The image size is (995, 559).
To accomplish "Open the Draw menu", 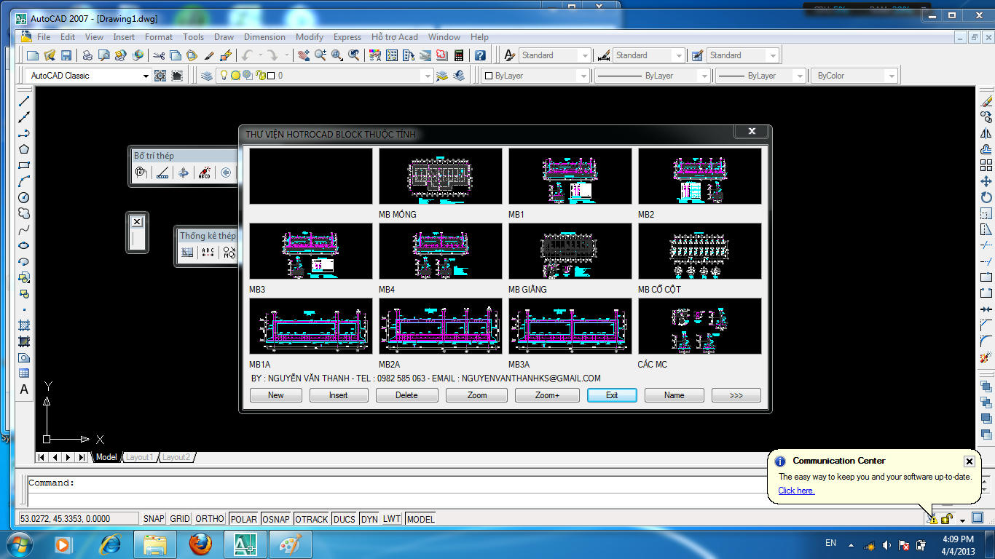I will 224,37.
